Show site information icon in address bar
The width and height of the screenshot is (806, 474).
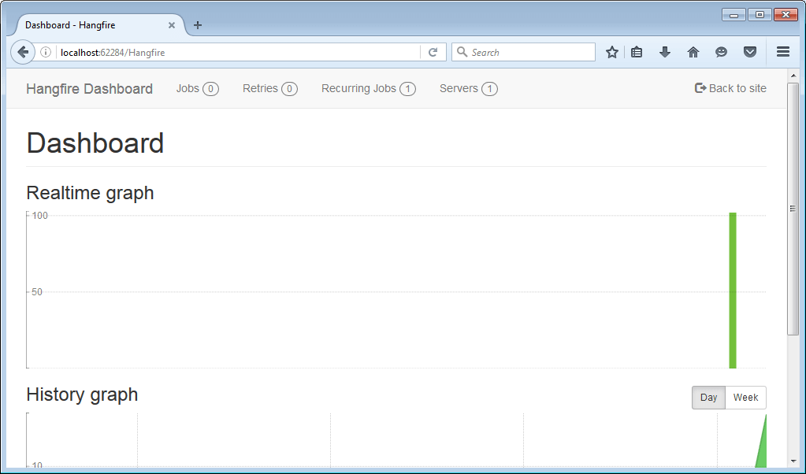[45, 53]
